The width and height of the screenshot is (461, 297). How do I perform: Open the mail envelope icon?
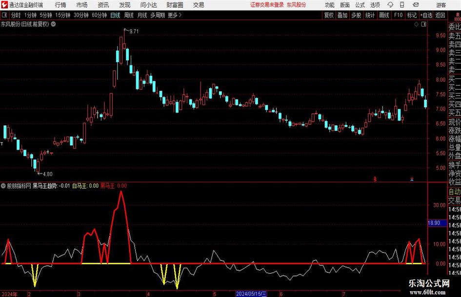click(x=416, y=5)
